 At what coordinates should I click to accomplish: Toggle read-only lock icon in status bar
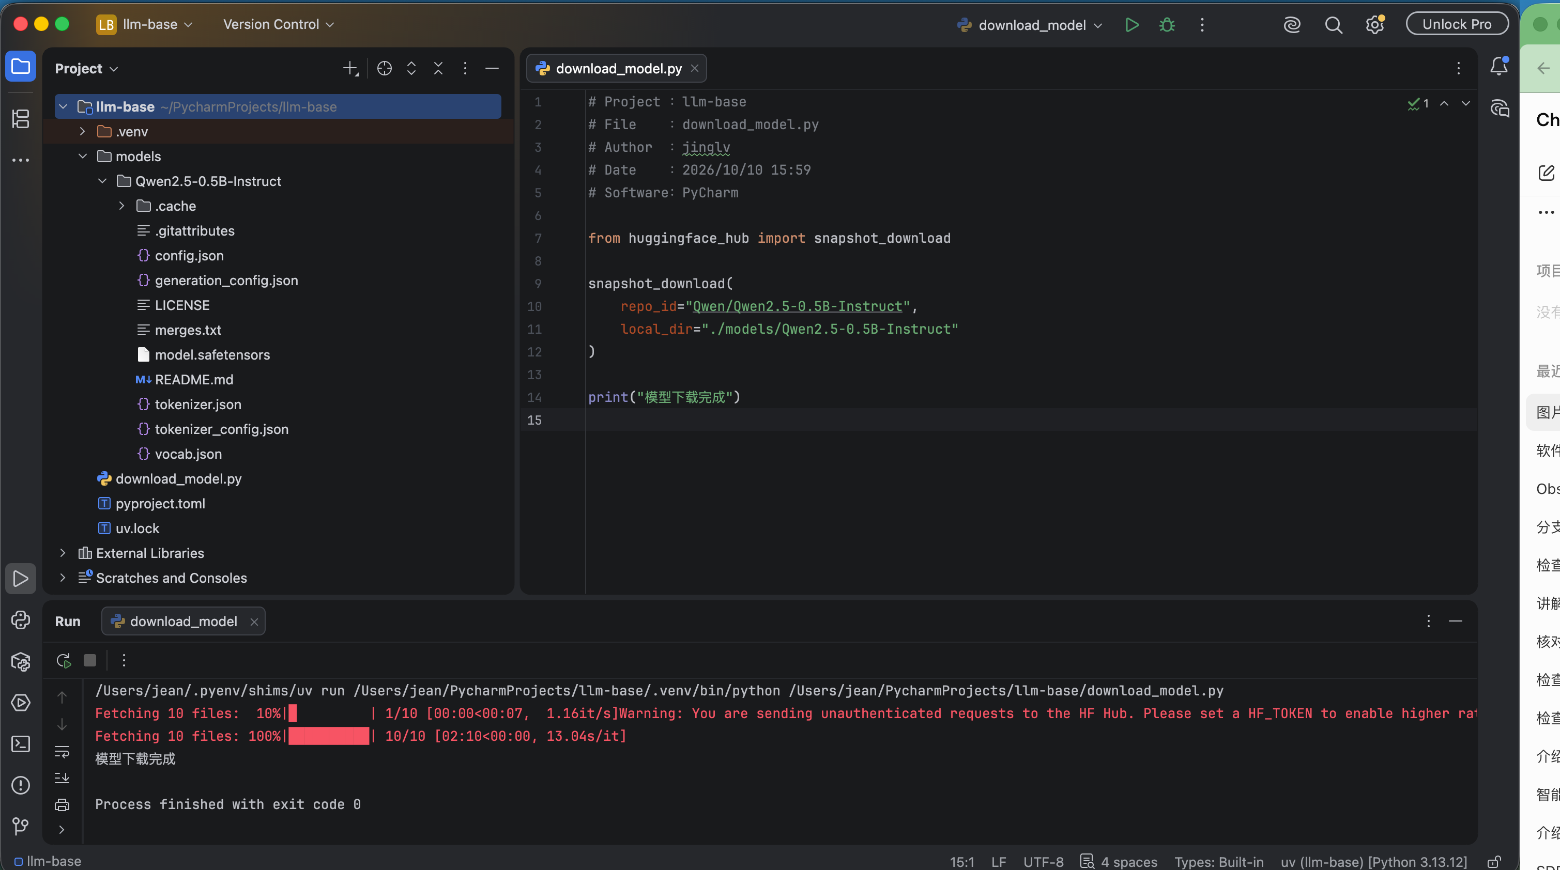[x=1494, y=862]
